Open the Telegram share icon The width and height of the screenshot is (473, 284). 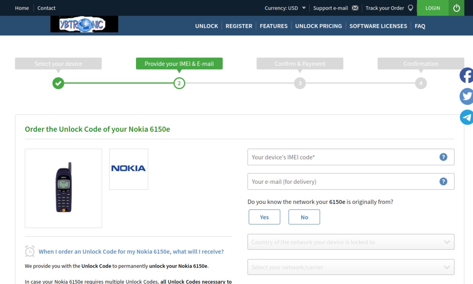(x=466, y=117)
